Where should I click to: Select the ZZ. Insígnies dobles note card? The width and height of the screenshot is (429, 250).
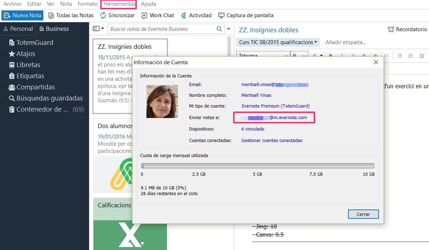point(113,76)
